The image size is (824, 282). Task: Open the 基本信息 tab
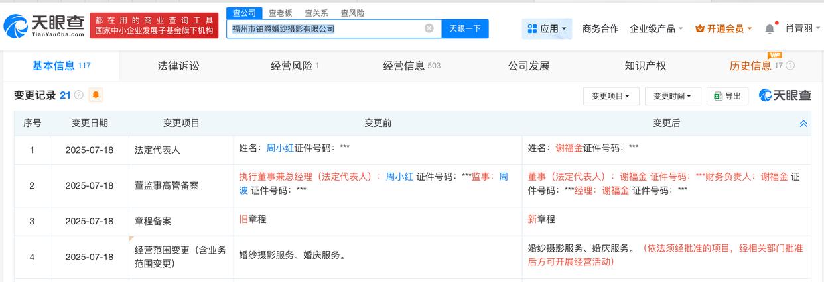click(61, 66)
